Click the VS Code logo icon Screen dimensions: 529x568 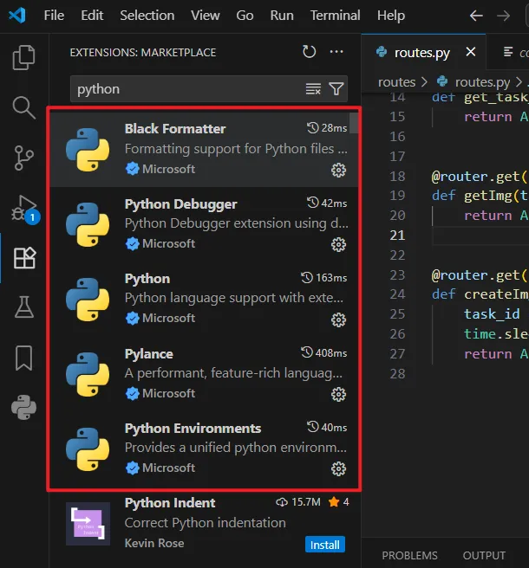[17, 16]
